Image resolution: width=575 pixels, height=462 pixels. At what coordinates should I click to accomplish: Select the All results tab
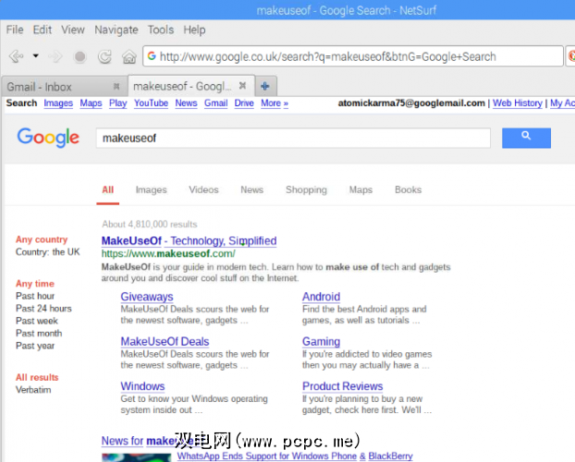point(108,190)
